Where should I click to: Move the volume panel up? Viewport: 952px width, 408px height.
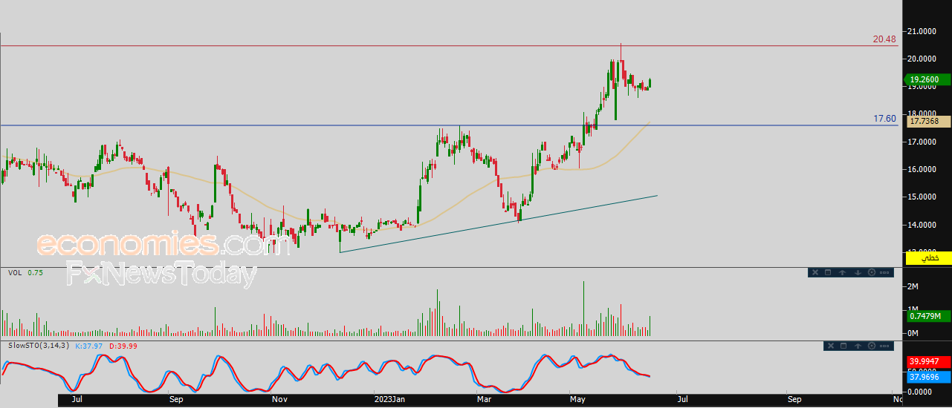click(x=843, y=272)
